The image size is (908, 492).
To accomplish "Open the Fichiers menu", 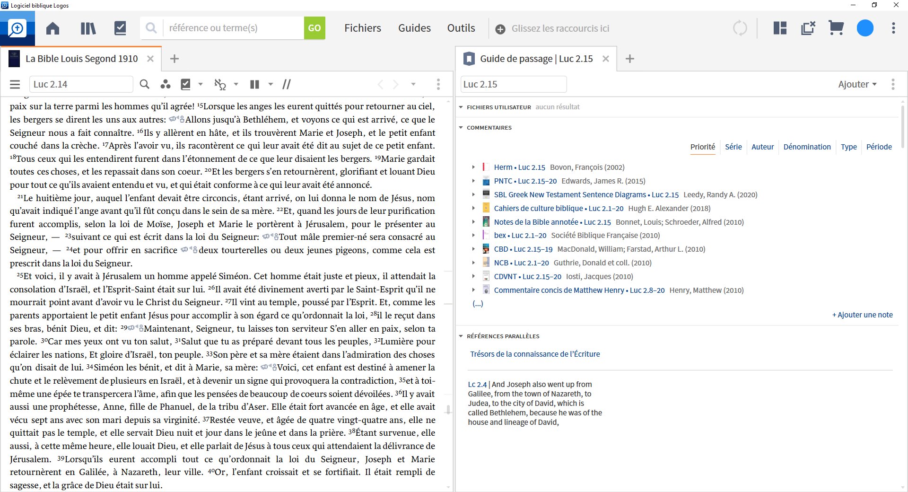I will pos(363,28).
